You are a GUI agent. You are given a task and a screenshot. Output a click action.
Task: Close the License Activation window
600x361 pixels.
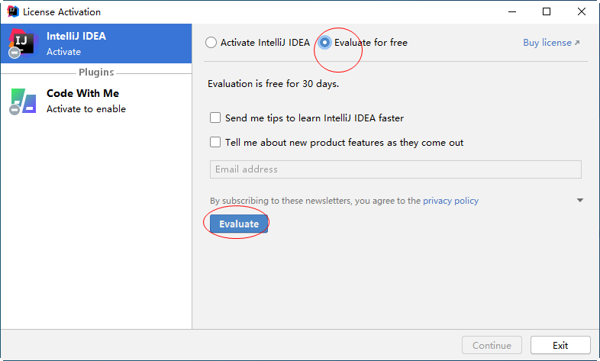(582, 12)
